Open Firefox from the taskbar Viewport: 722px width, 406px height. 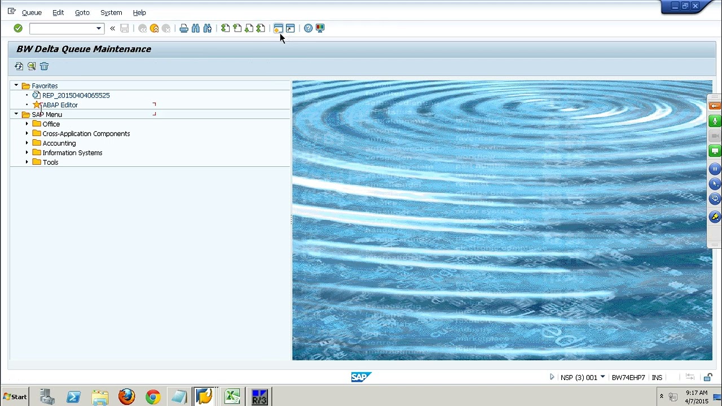(x=127, y=397)
